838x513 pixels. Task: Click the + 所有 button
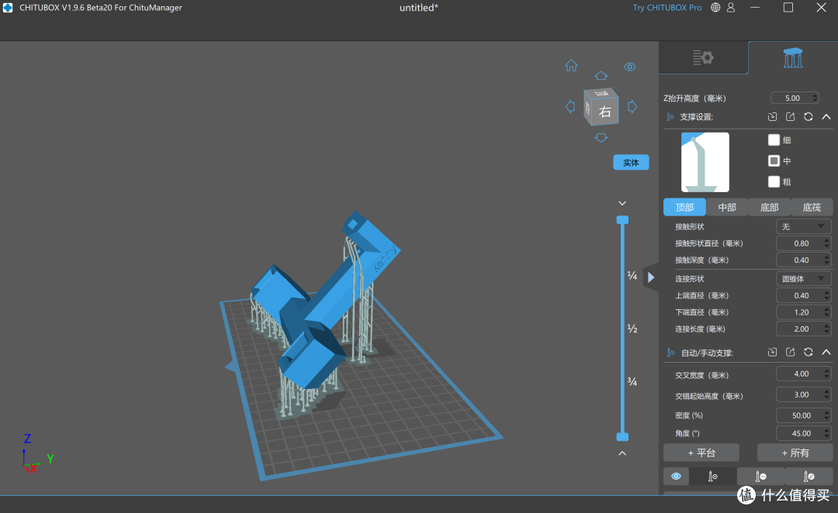pyautogui.click(x=795, y=453)
